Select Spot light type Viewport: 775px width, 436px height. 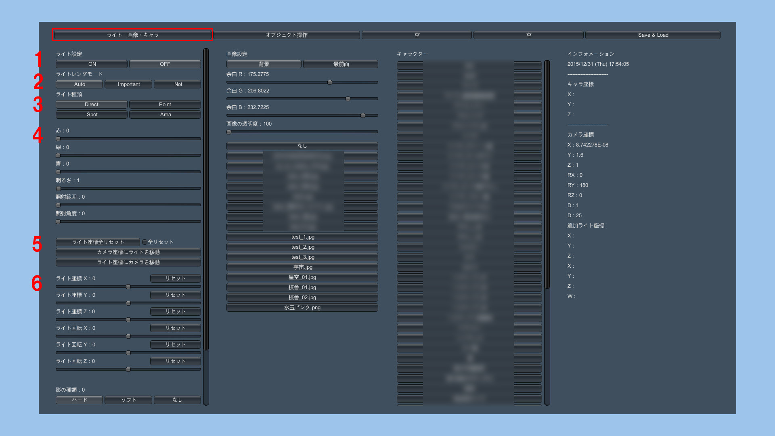pos(92,115)
